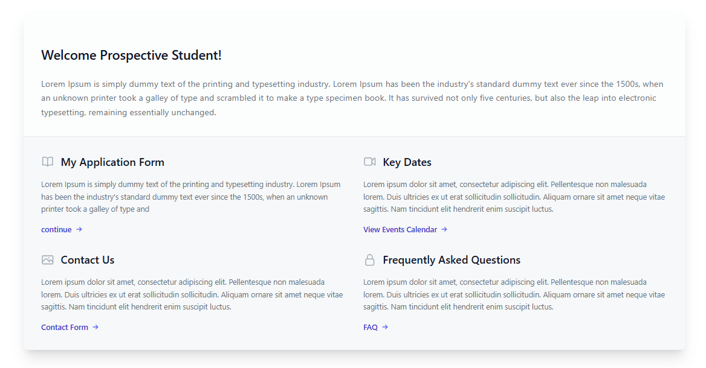The height and width of the screenshot is (368, 706).
Task: Click the arrow icon next to FAQ
Action: pyautogui.click(x=385, y=327)
